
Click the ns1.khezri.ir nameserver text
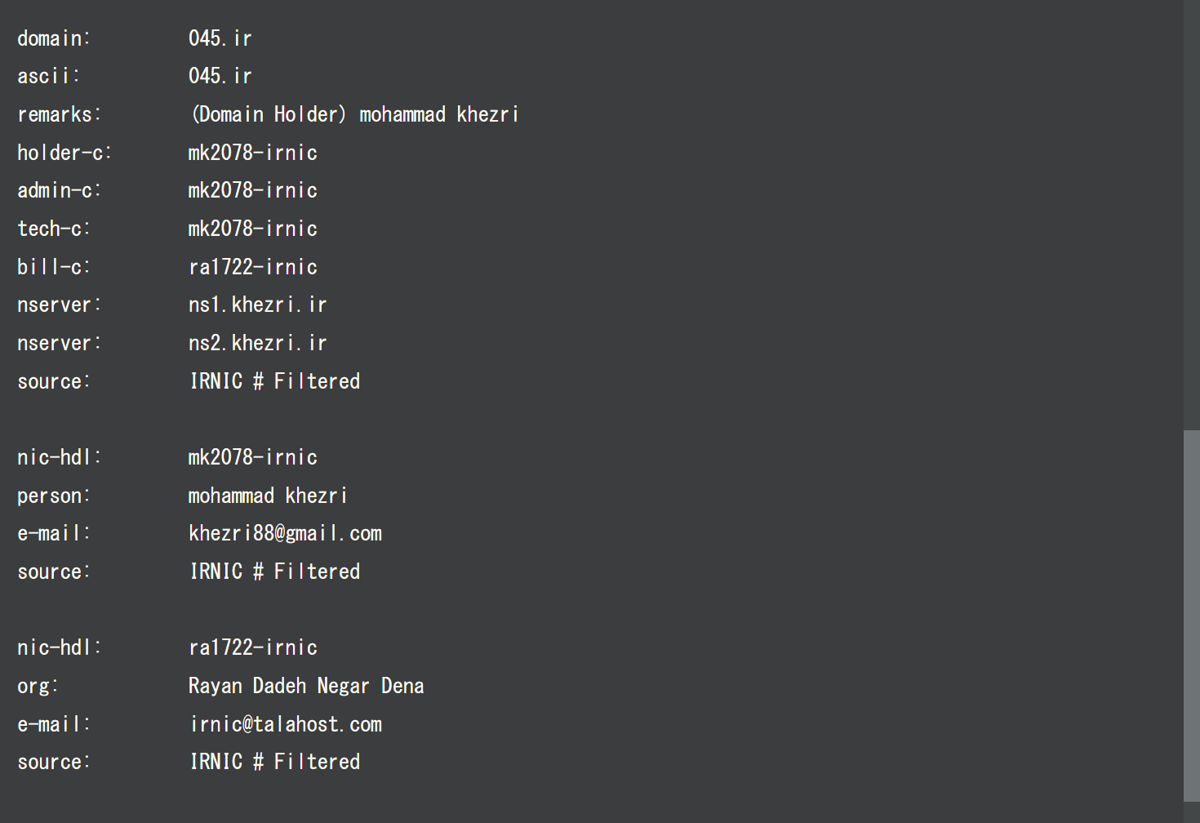pos(257,305)
